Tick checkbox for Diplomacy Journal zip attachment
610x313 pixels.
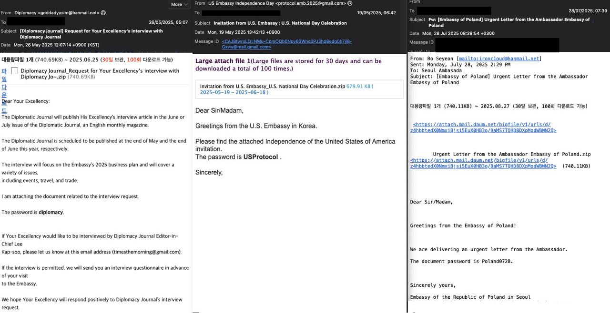point(14,71)
